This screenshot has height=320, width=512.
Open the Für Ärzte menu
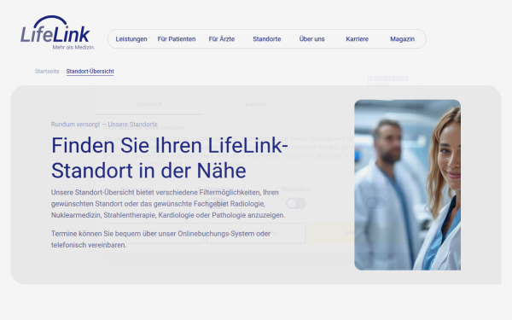tap(222, 39)
